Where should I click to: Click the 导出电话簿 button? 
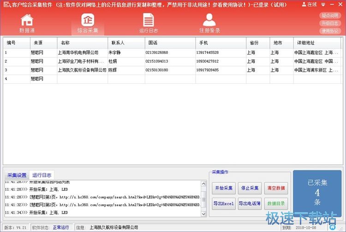(250, 203)
